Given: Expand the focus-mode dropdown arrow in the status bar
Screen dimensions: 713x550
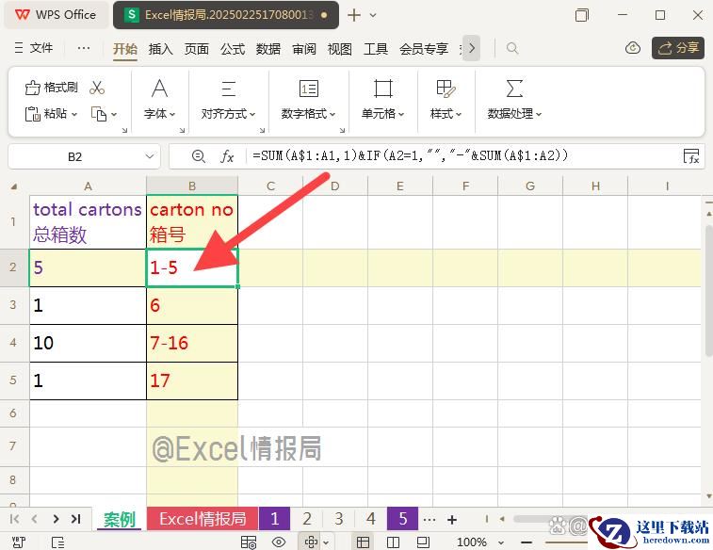Looking at the screenshot, I should tap(326, 542).
